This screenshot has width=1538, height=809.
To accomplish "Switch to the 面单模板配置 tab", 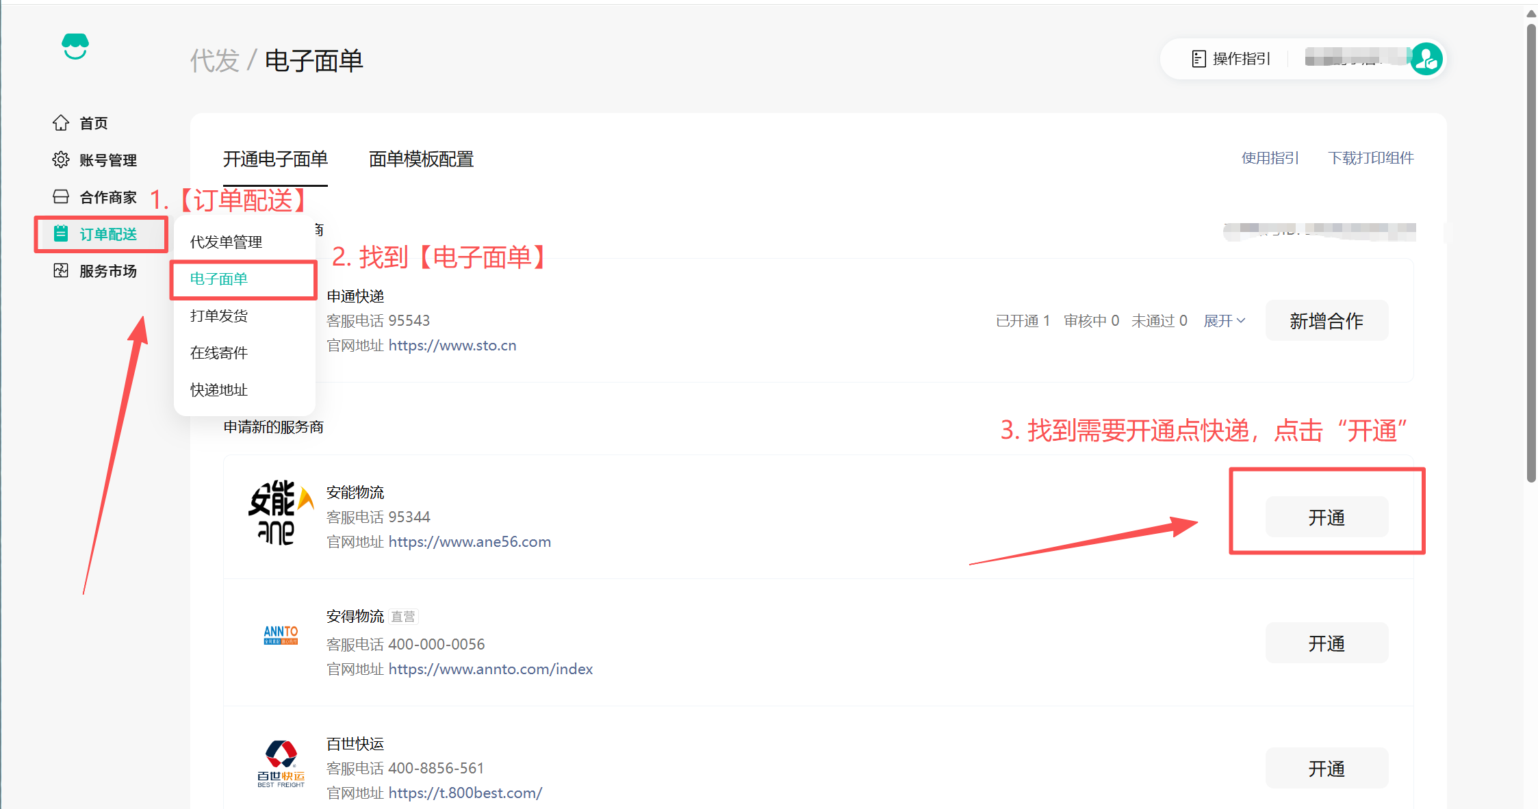I will [421, 159].
